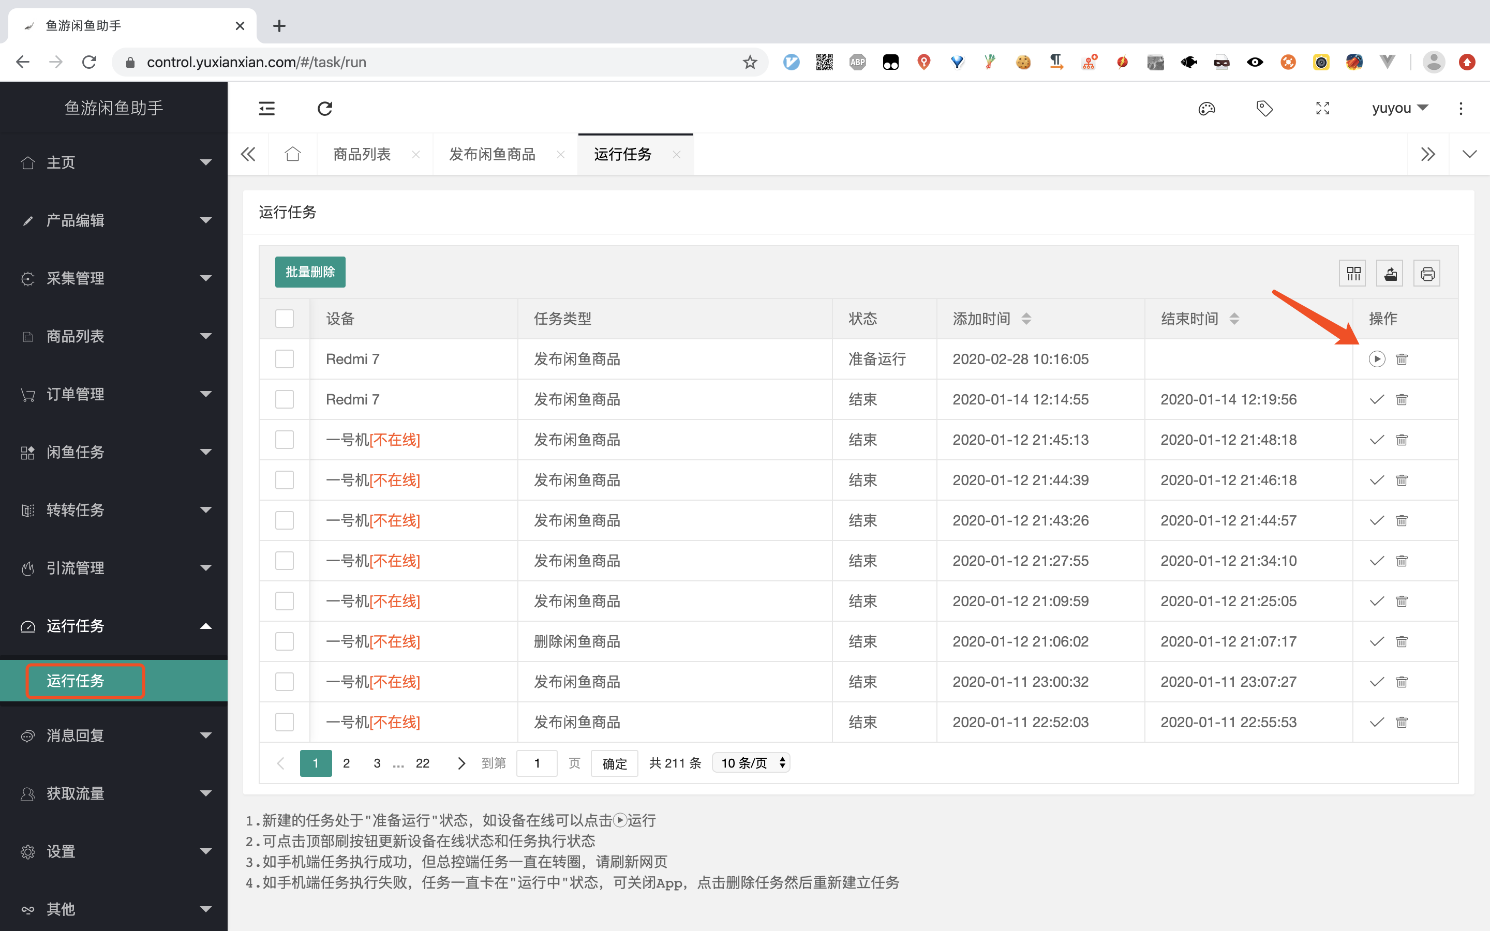Screen dimensions: 1490x931
Task: Open the theme palette icon
Action: pos(1207,109)
